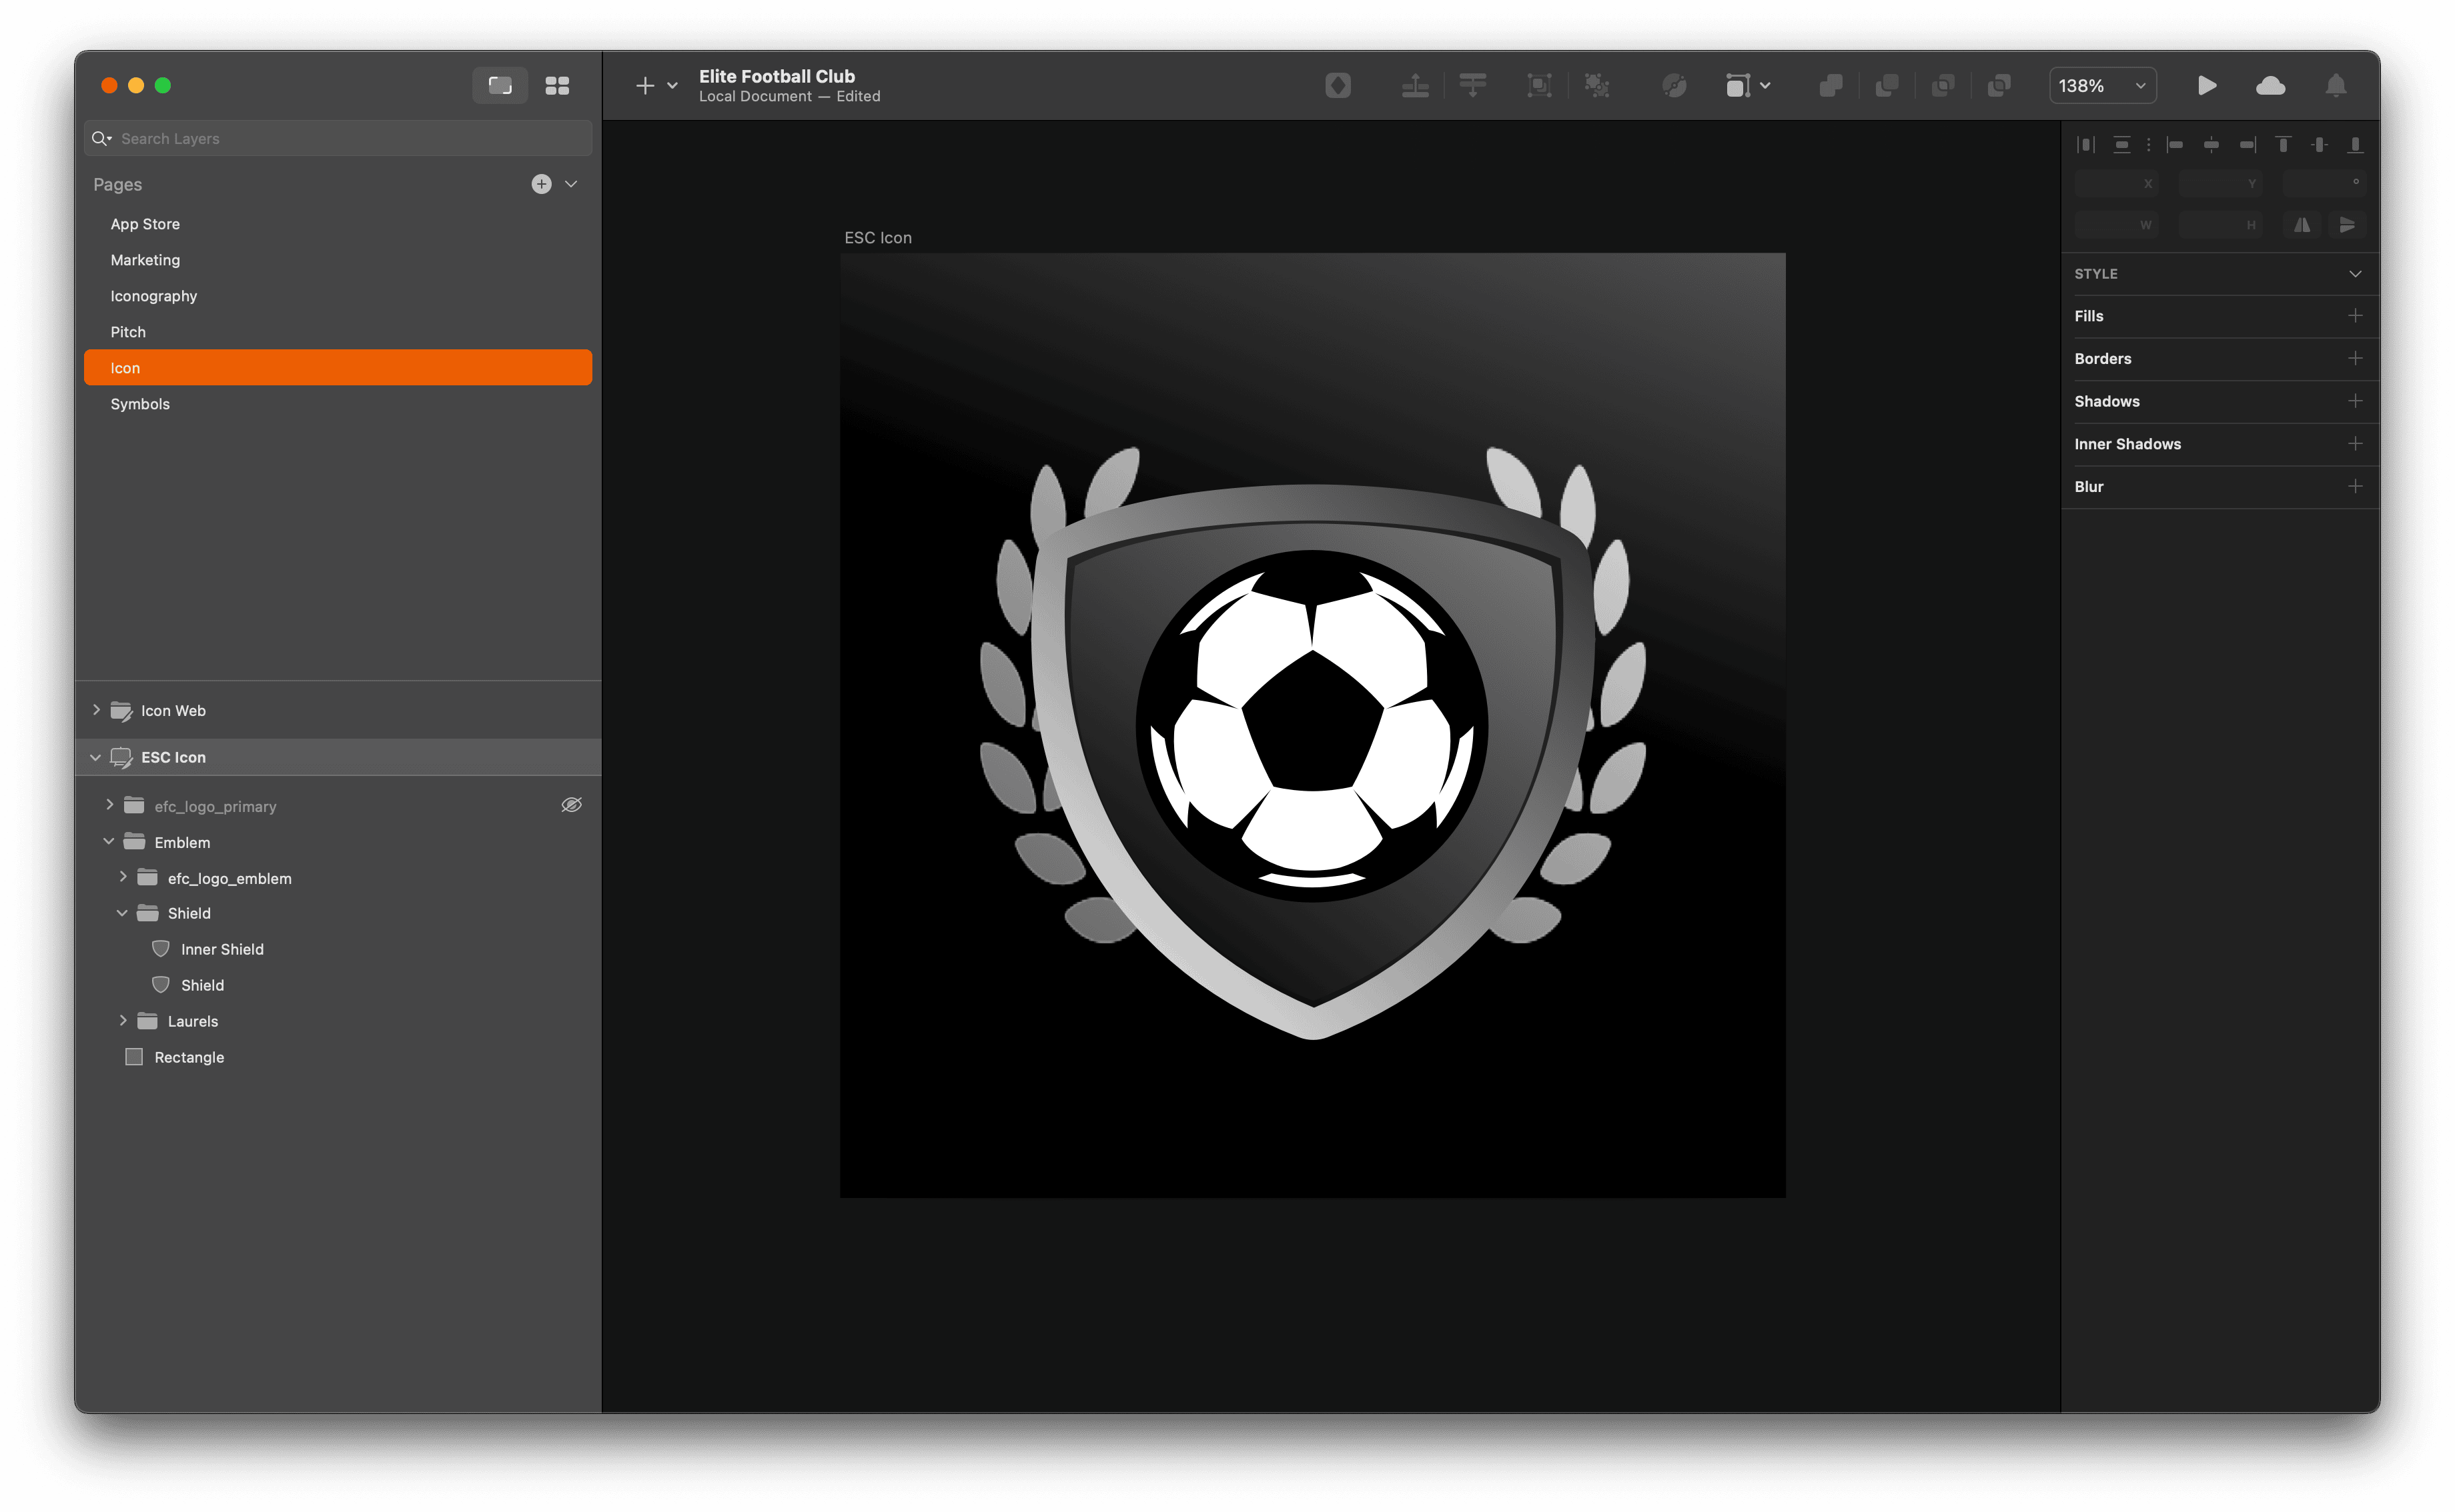Click the W width field

point(2116,225)
